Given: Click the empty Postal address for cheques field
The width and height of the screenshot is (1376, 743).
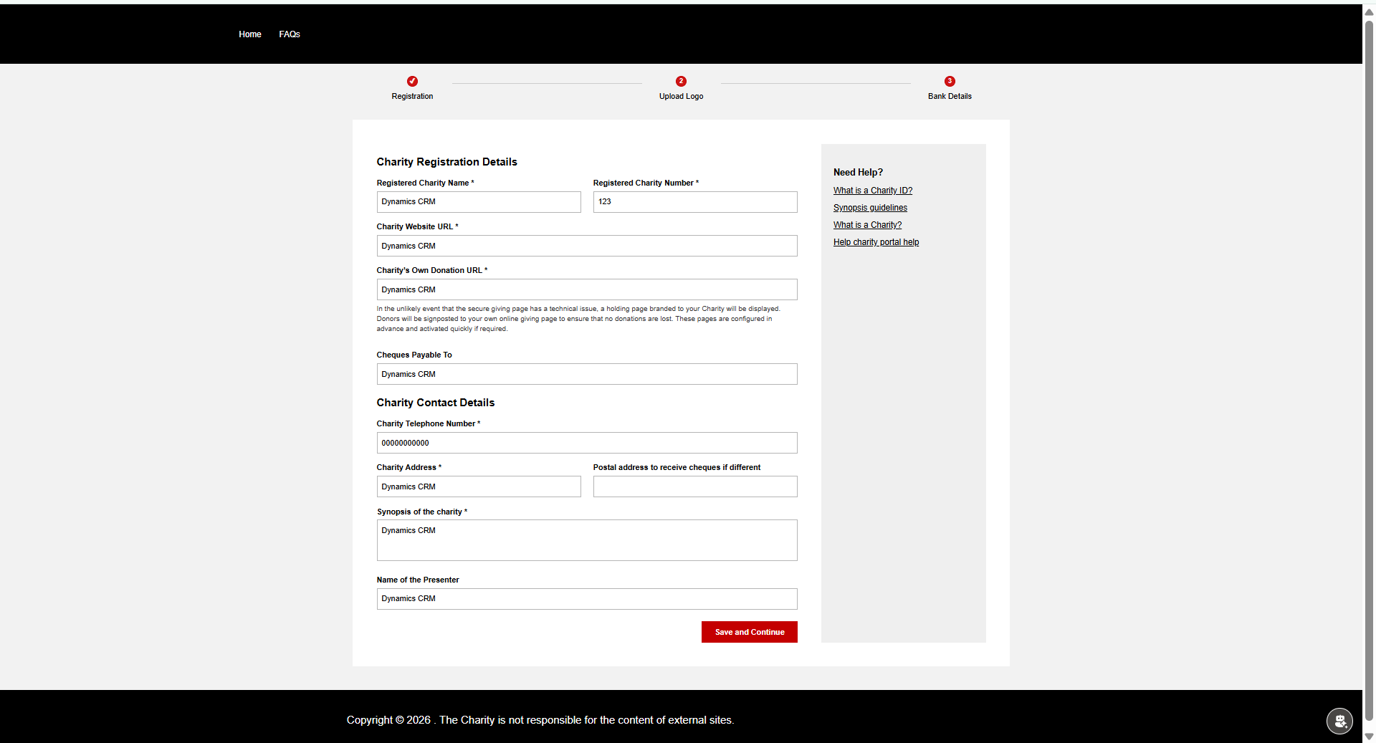Looking at the screenshot, I should (x=694, y=486).
